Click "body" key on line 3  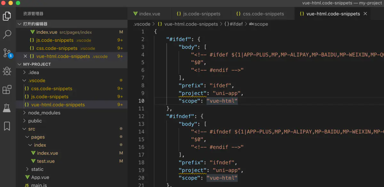pyautogui.click(x=188, y=47)
